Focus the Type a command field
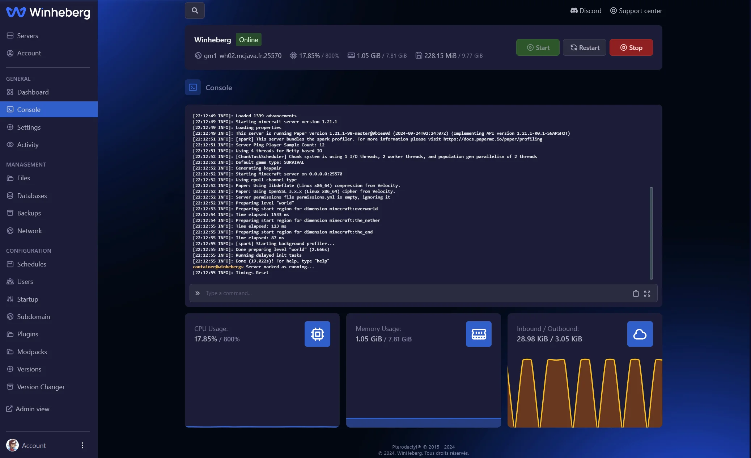The width and height of the screenshot is (751, 458). (x=412, y=293)
